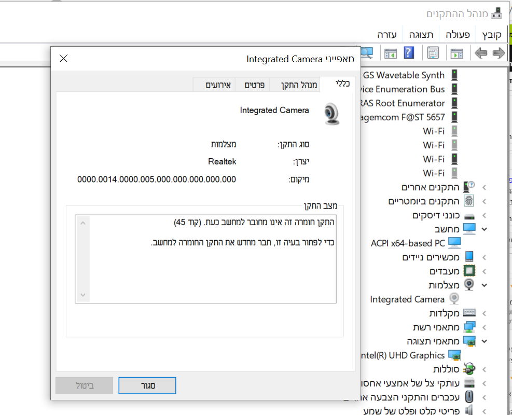Click the Device Manager title icon
512x415 pixels.
(496, 13)
